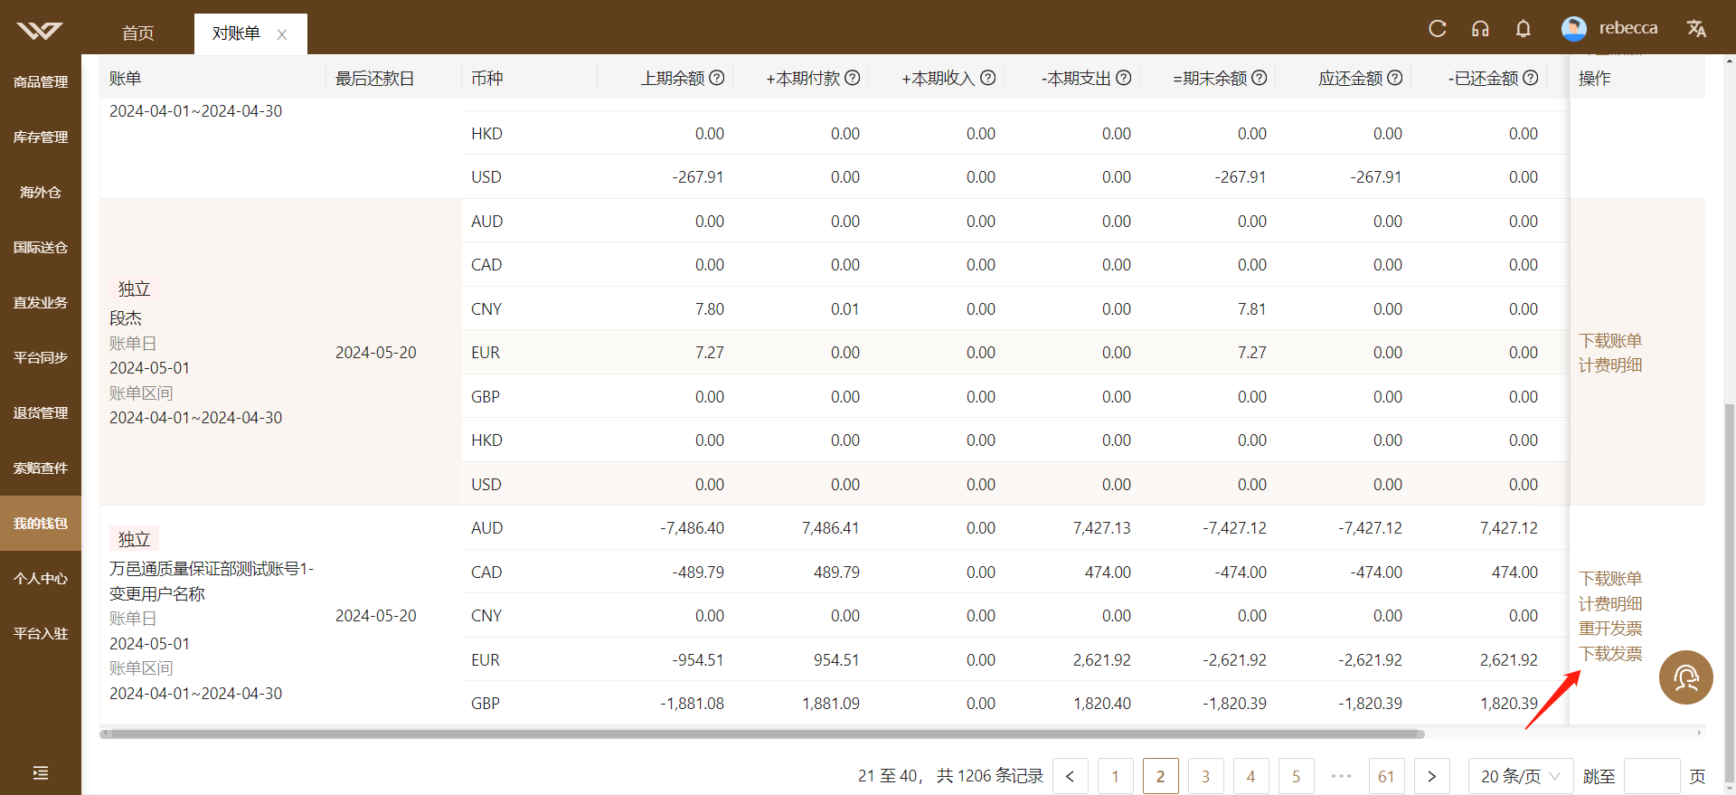
Task: Click 7,486.41 payment value in AUD row
Action: [x=830, y=528]
